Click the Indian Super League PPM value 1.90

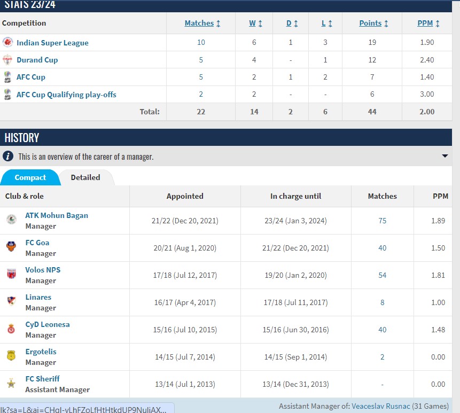pyautogui.click(x=427, y=42)
